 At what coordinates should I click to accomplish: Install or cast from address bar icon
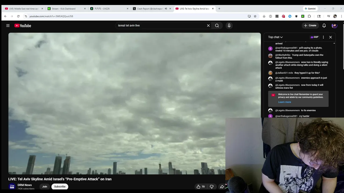pyautogui.click(x=249, y=16)
